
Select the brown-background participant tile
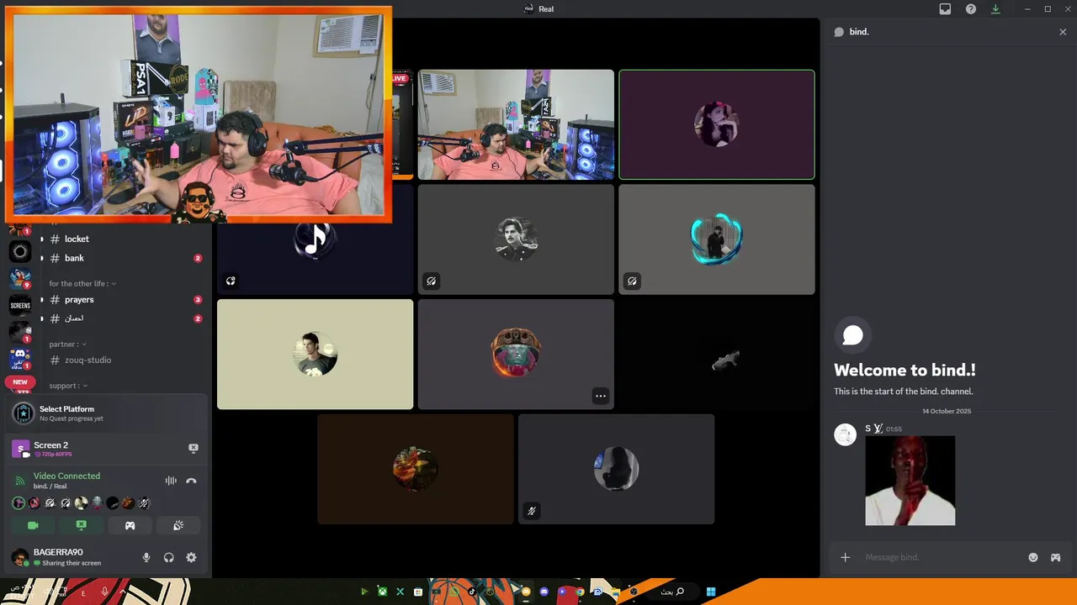click(x=415, y=469)
